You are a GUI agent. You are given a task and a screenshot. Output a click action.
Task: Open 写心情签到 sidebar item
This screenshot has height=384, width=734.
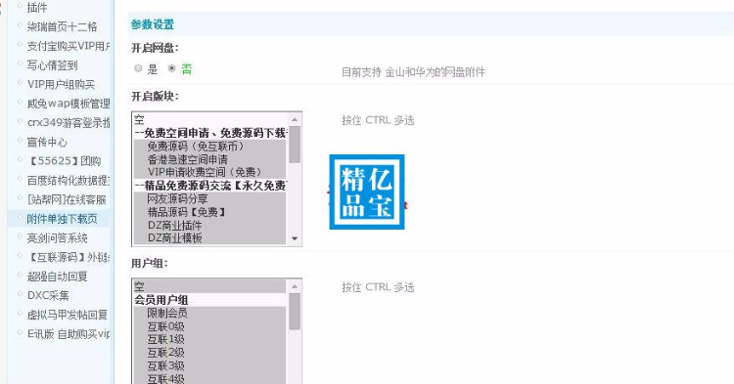click(52, 65)
